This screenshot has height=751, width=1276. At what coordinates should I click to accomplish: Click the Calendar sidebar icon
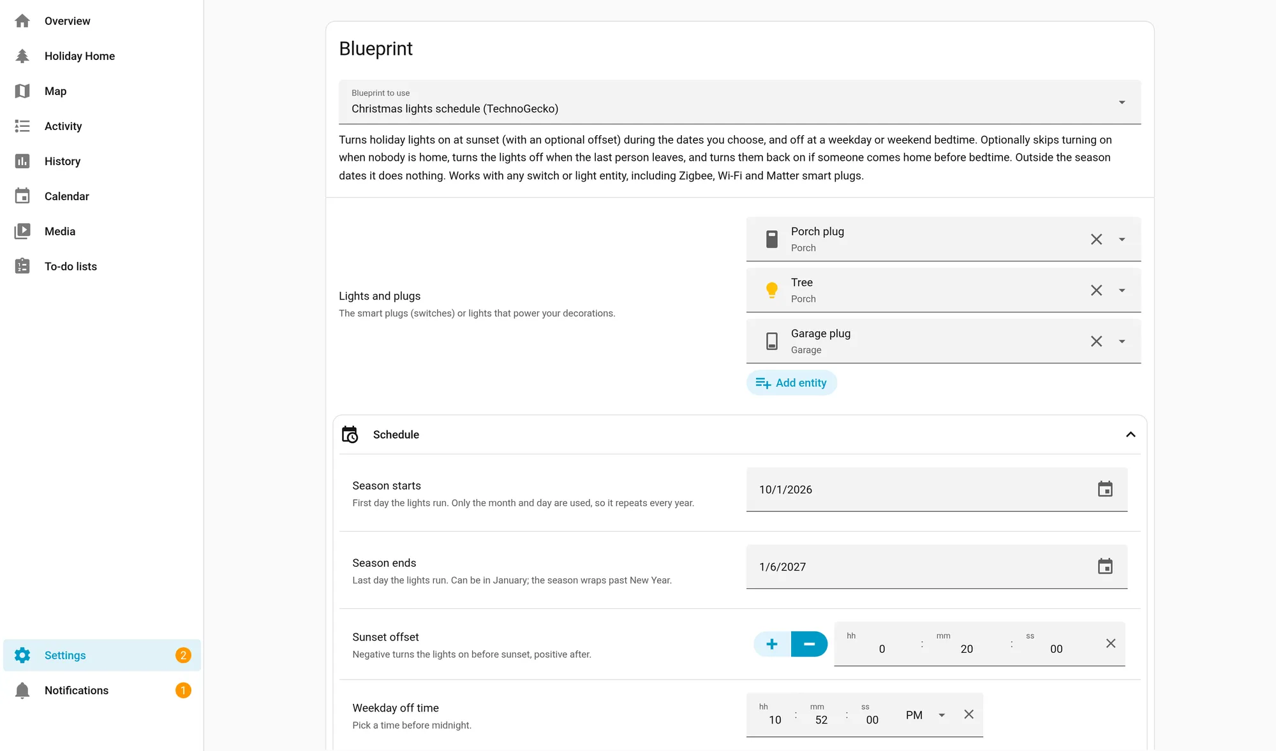point(22,196)
